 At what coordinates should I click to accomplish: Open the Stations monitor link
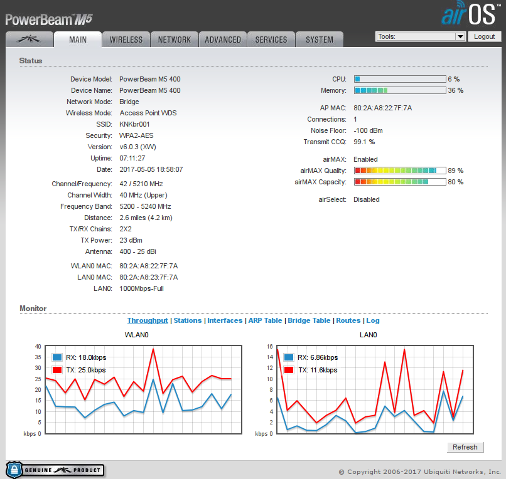click(x=188, y=320)
